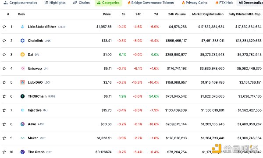Sort by Market Capitalization column header

tap(208, 14)
